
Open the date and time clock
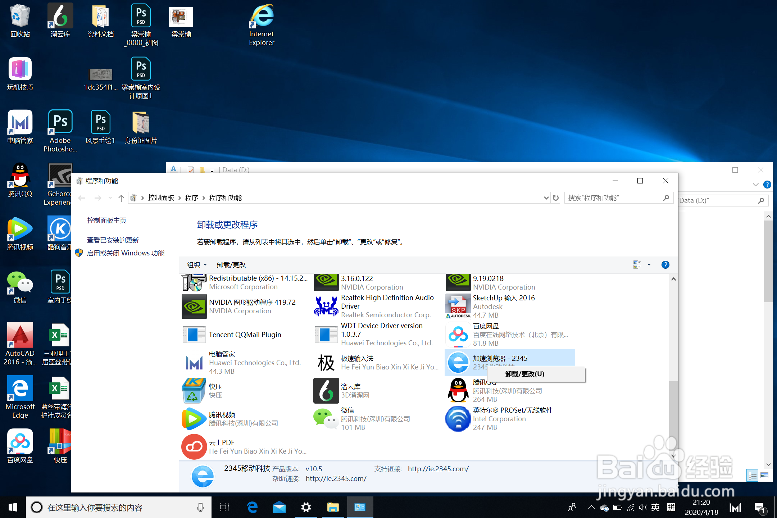tap(701, 507)
